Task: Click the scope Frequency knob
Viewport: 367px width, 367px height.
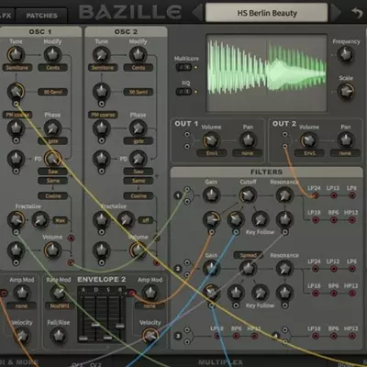Action: click(x=346, y=55)
